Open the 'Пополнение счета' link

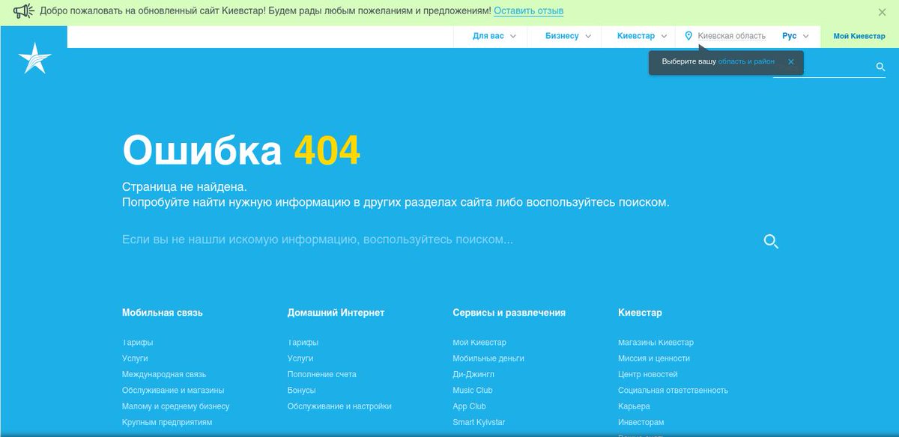[322, 374]
